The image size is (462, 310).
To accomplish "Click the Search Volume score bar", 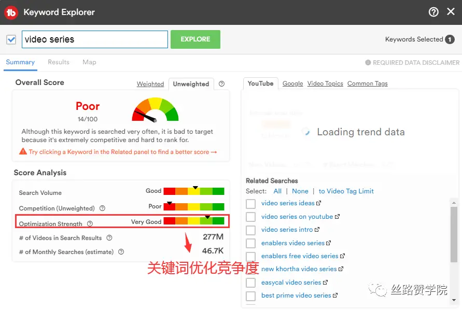I will 194,191.
